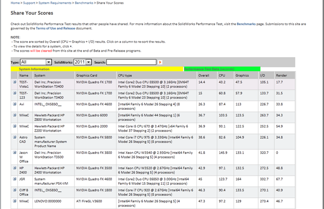Click Overall score 14.4
The image size is (324, 209).
[201, 82]
